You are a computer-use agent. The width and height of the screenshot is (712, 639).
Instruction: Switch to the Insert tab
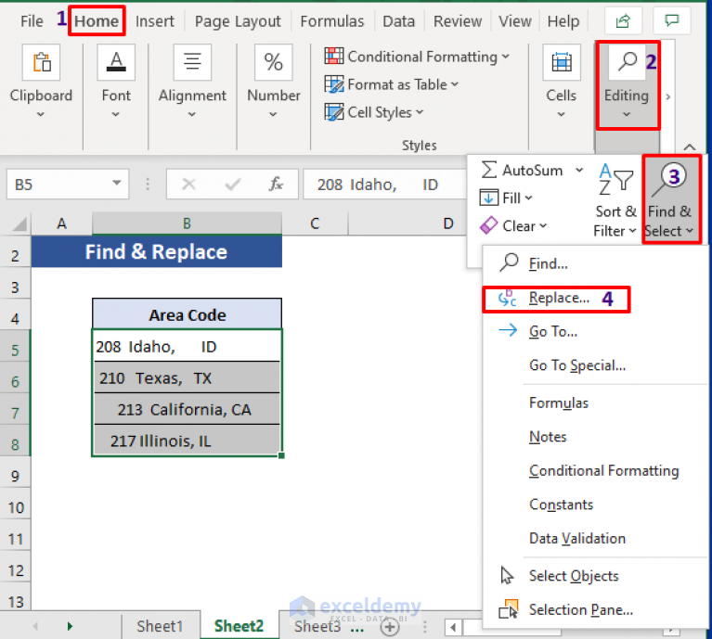point(155,20)
